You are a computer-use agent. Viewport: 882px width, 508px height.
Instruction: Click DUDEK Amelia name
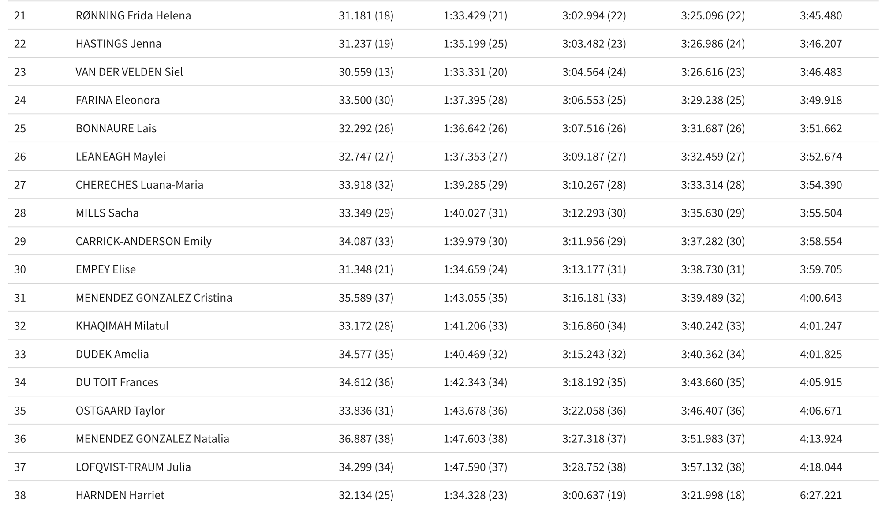(112, 354)
